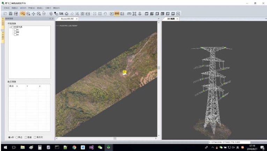The height and width of the screenshot is (151, 267).
Task: Select the pan (four-arrow) tool
Action: (34, 14)
